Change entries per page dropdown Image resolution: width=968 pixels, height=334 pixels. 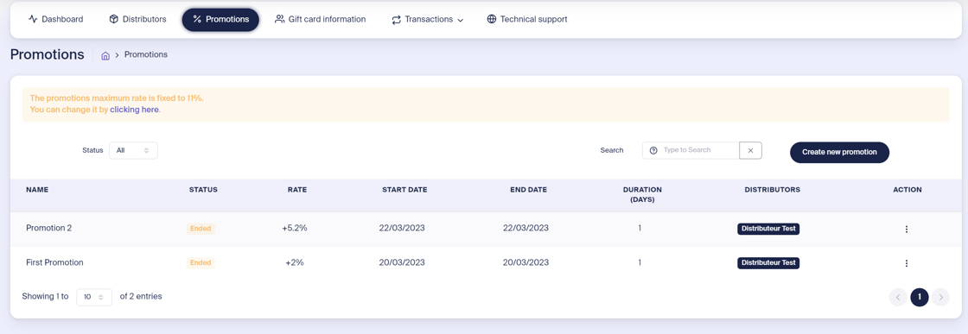[x=94, y=297]
